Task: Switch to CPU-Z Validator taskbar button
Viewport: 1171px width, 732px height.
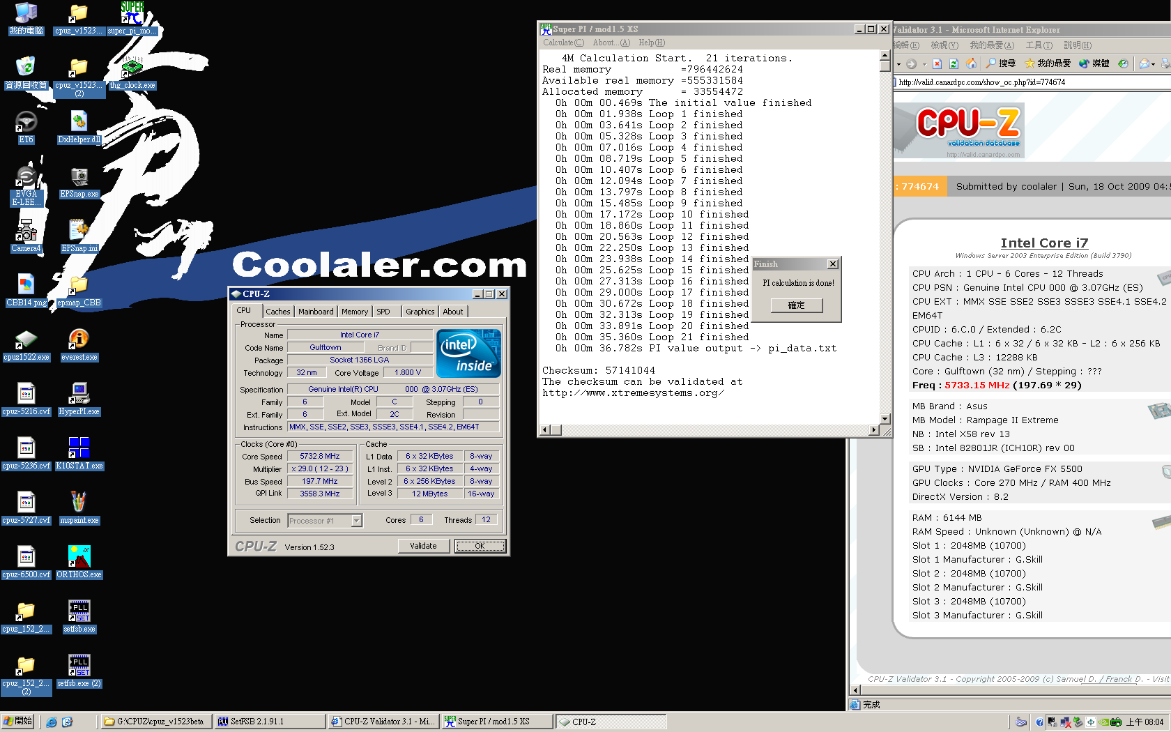Action: click(383, 722)
